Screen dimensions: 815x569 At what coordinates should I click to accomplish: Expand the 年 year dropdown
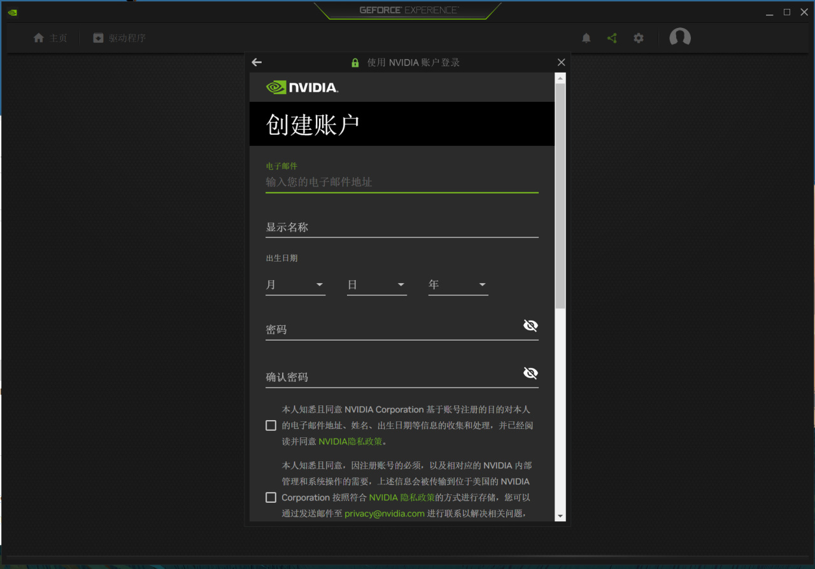click(458, 284)
